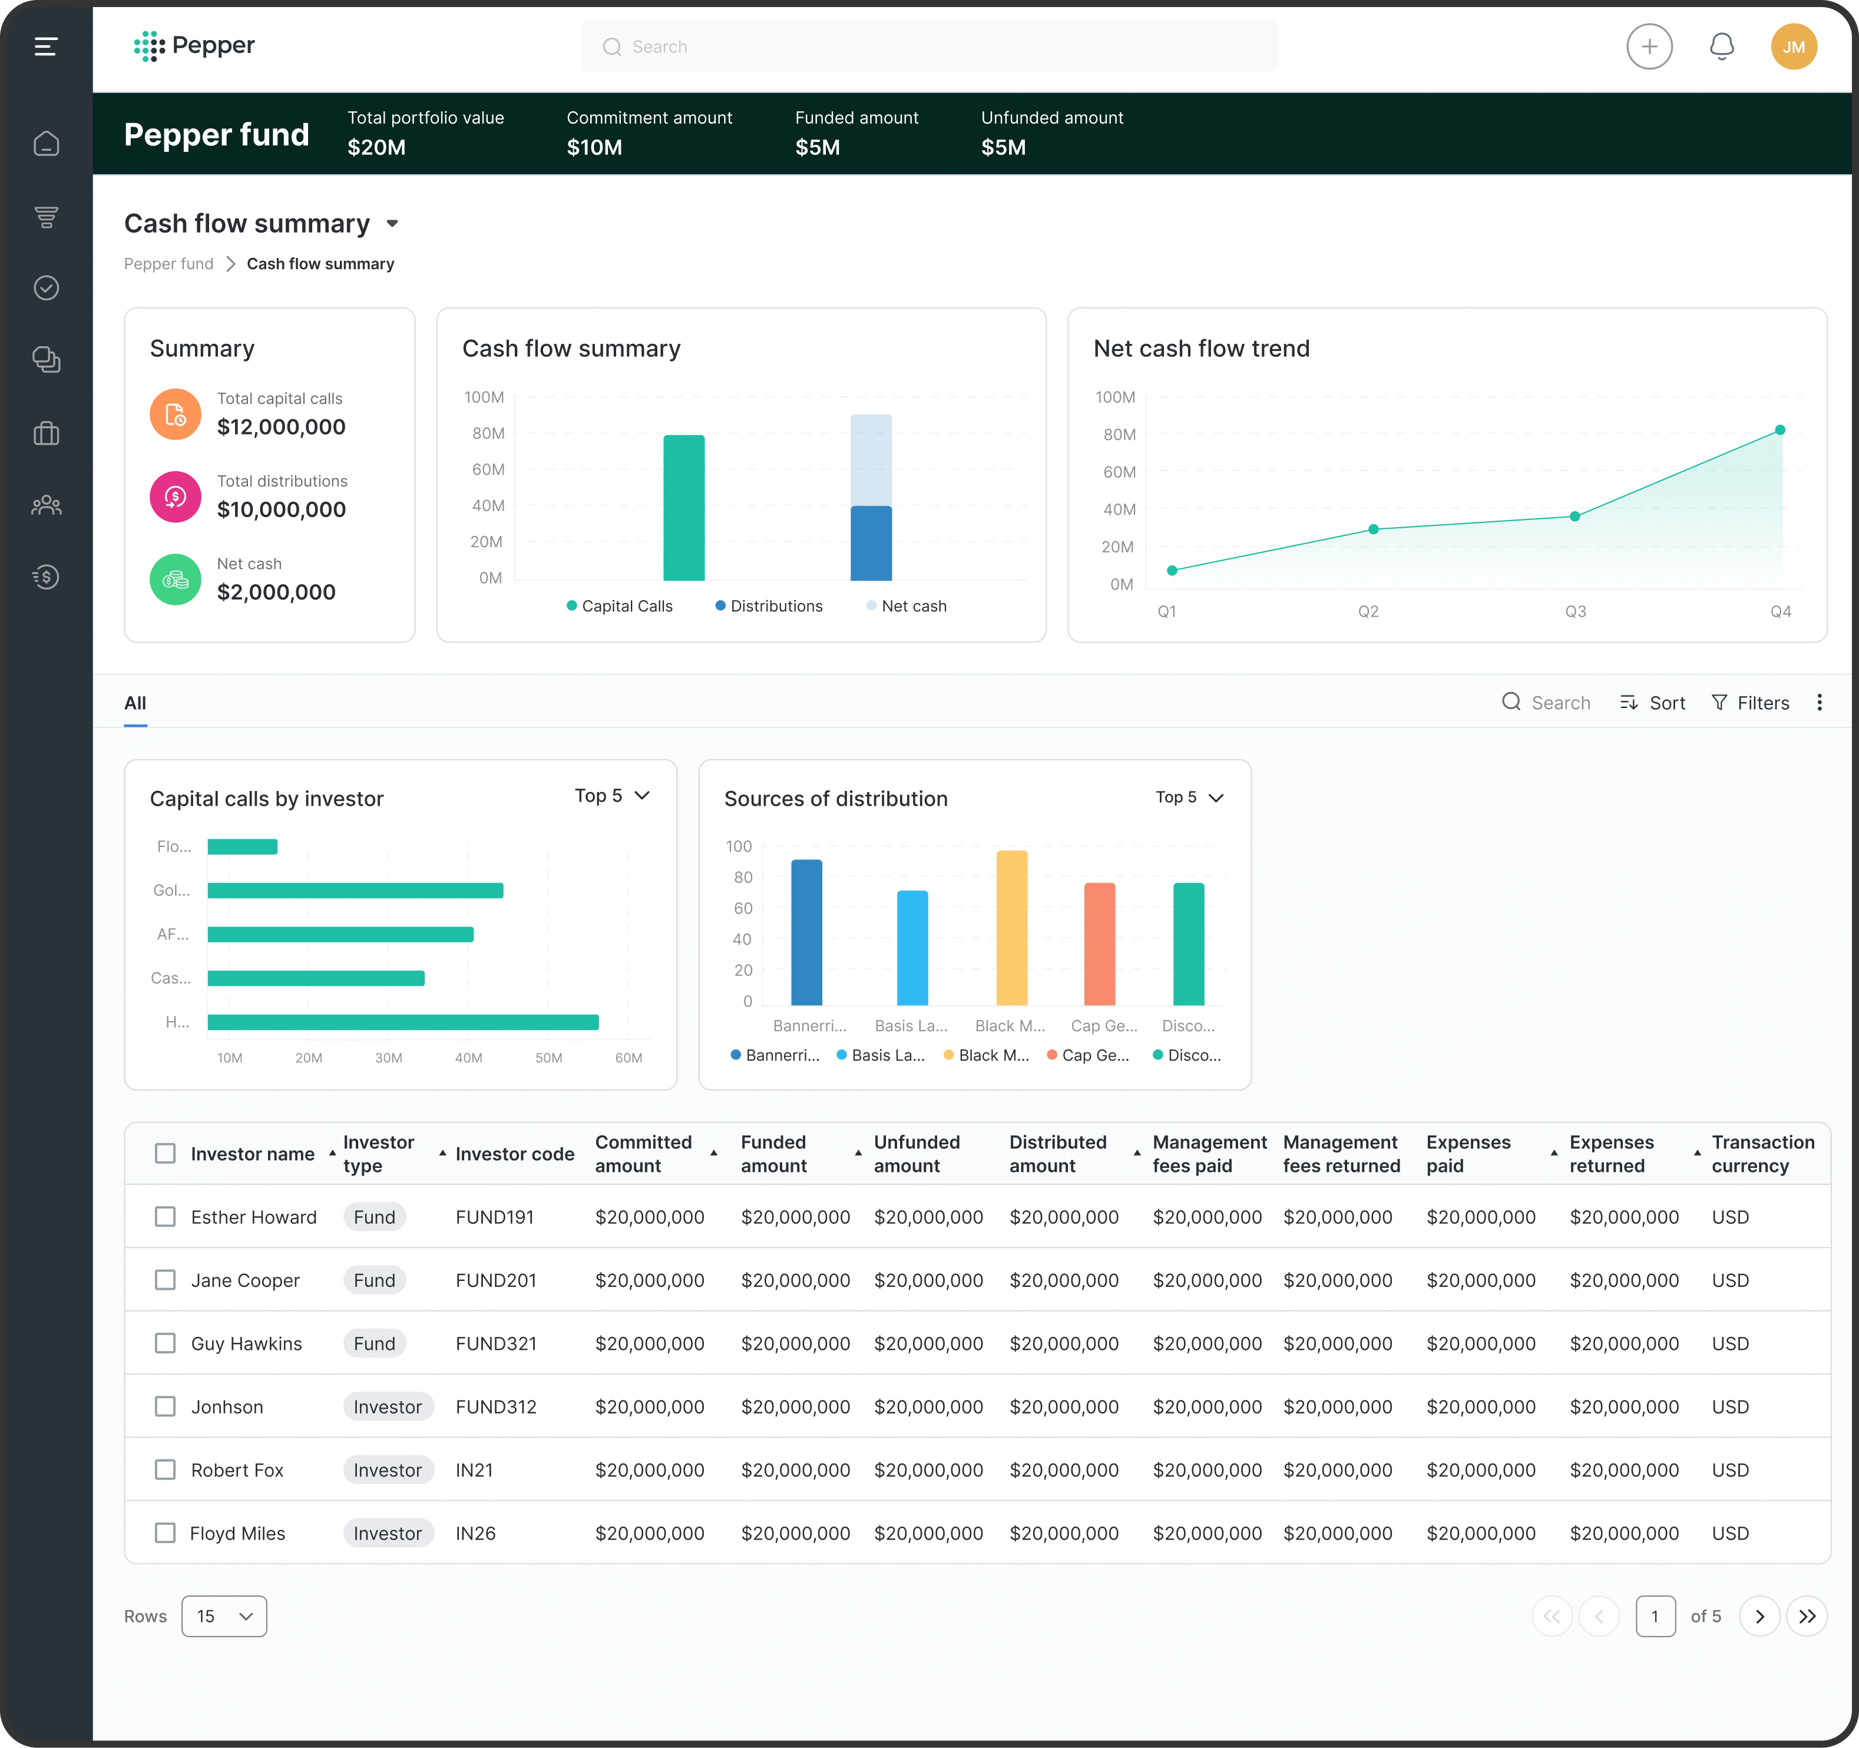The width and height of the screenshot is (1859, 1748).
Task: Click Pepper fund breadcrumb link
Action: 168,264
